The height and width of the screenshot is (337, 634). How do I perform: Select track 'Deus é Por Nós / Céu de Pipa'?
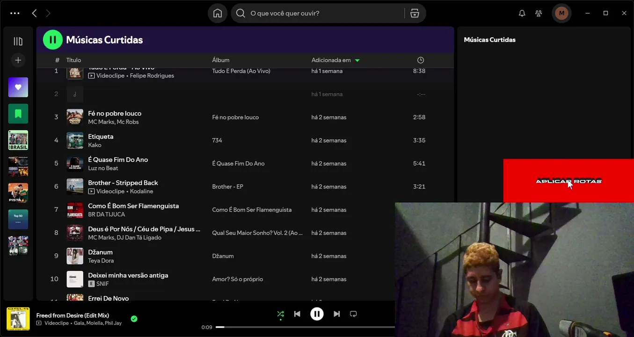pyautogui.click(x=144, y=229)
